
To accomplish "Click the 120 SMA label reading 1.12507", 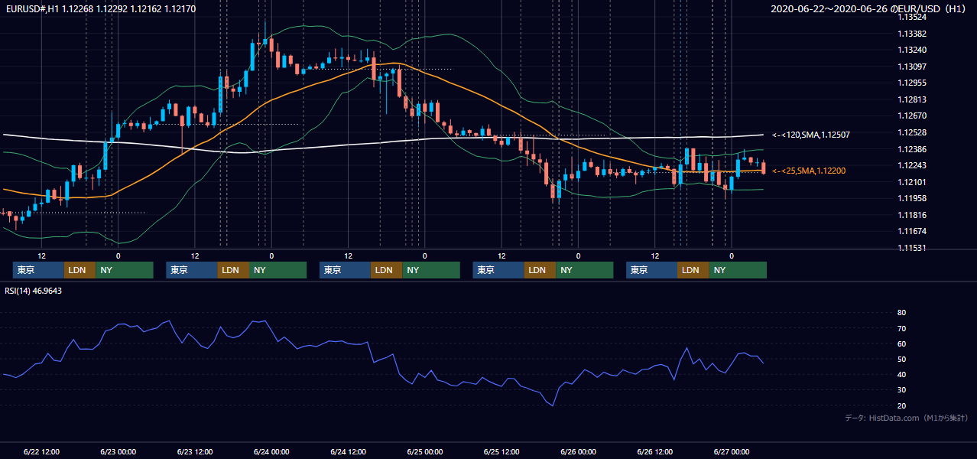I will [x=811, y=135].
